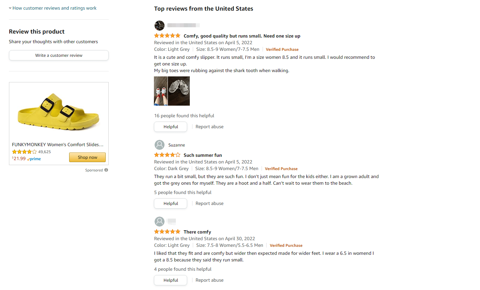
Task: Open 'Comfy, good quality but runs small' title
Action: 242,36
